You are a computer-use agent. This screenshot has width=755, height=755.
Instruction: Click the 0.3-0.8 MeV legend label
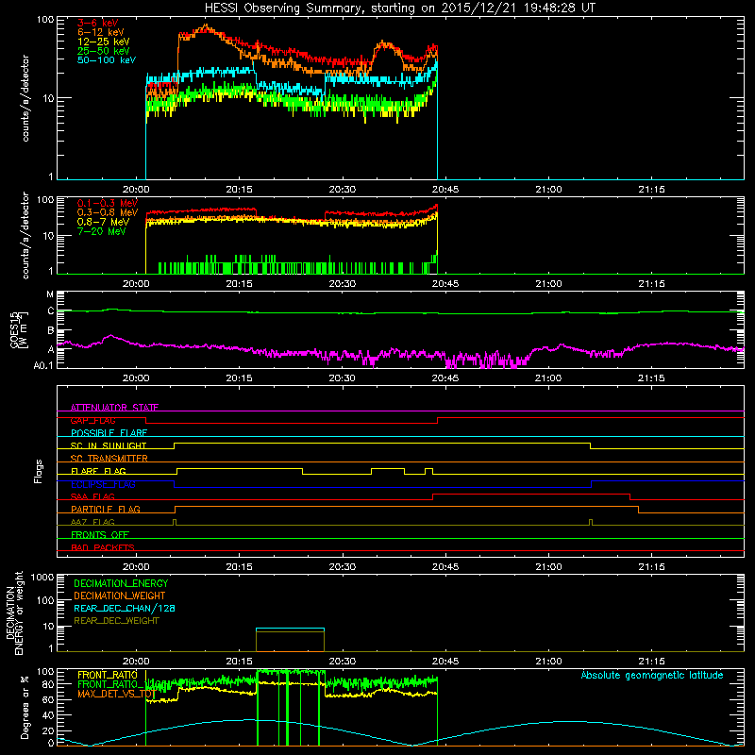[x=108, y=212]
